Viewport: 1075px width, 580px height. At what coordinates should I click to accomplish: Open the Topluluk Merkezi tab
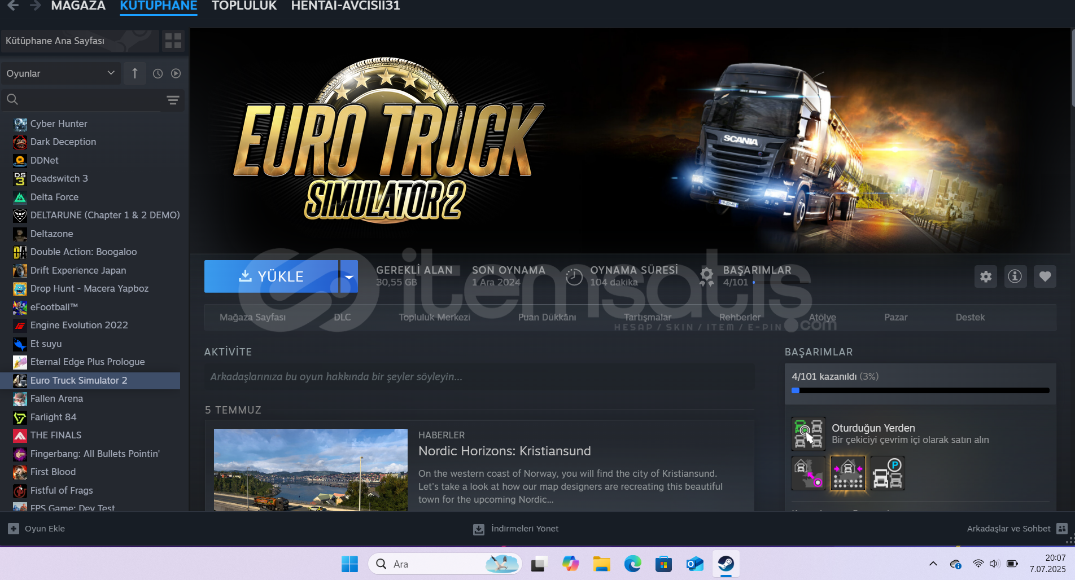coord(434,317)
